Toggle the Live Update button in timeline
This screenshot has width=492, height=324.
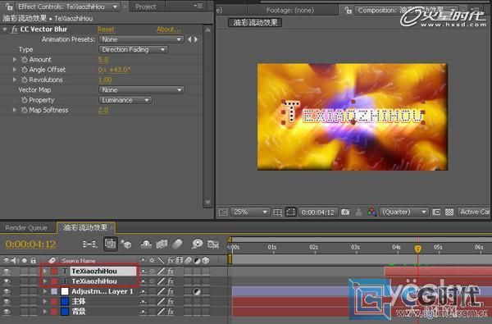point(111,244)
